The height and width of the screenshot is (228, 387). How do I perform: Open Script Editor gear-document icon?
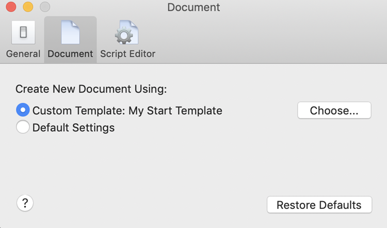tap(127, 33)
